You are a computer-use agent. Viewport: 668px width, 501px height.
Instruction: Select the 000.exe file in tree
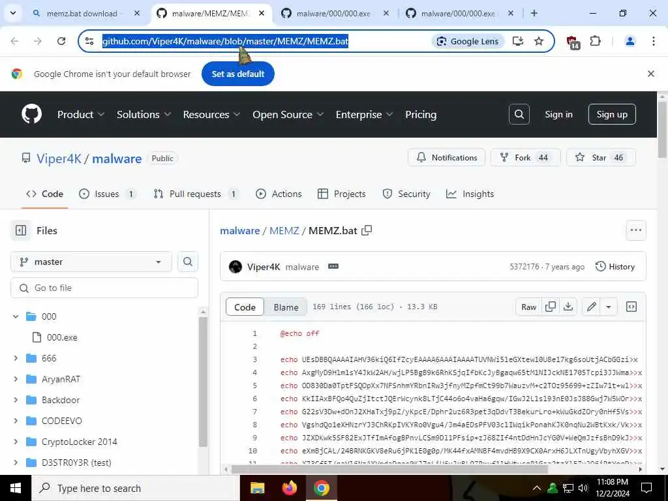(x=55, y=337)
